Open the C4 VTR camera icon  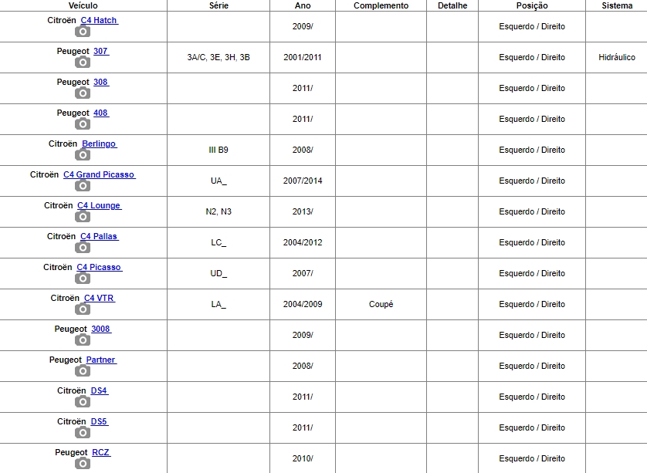point(83,309)
